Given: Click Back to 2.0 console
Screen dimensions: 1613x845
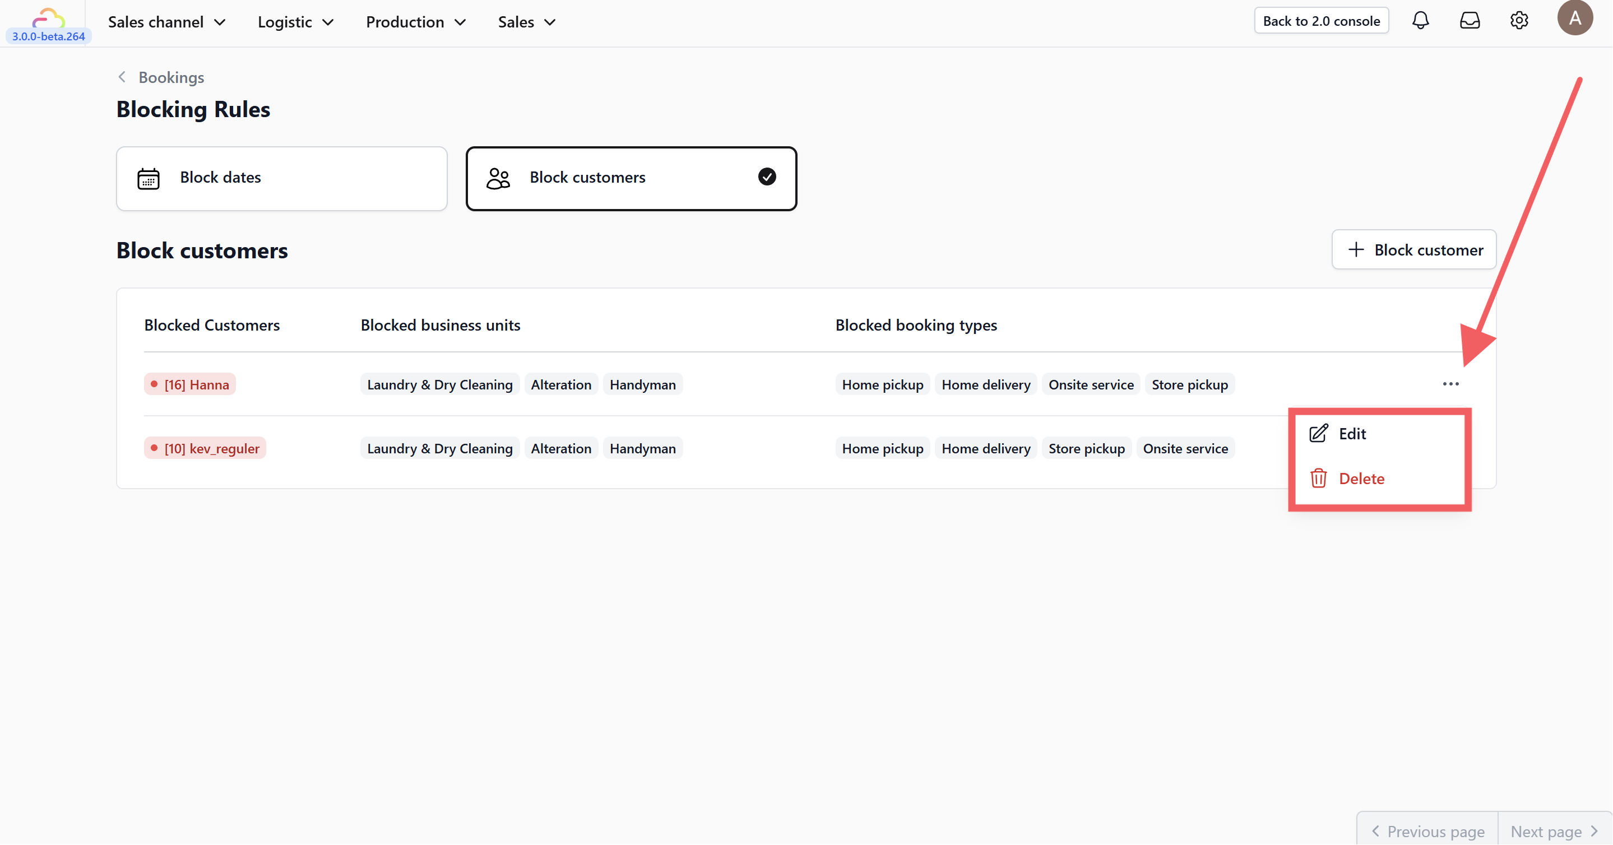Looking at the screenshot, I should pos(1320,21).
